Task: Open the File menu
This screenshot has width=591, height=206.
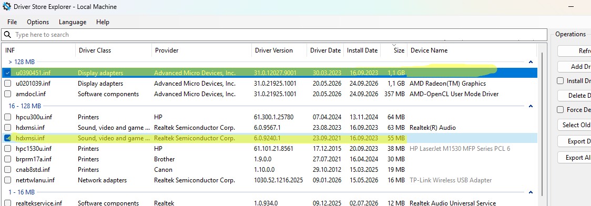Action: tap(12, 22)
